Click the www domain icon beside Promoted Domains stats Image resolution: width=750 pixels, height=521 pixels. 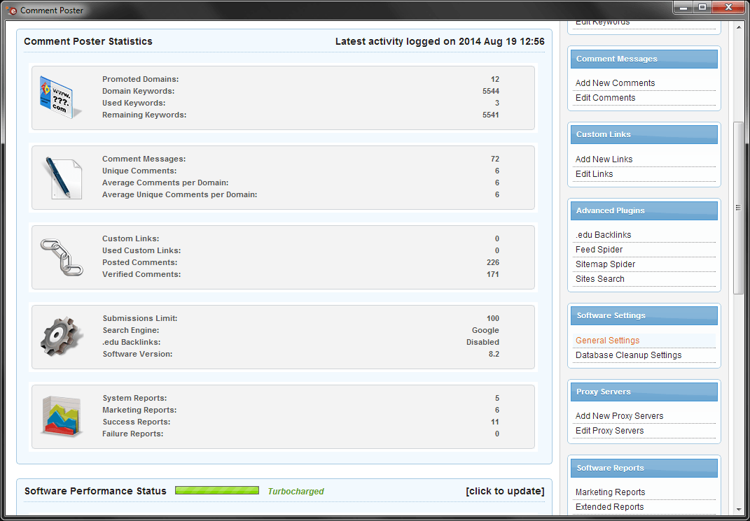pos(62,93)
